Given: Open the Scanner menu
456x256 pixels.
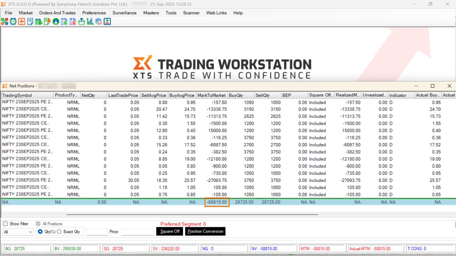Looking at the screenshot, I should pos(191,13).
